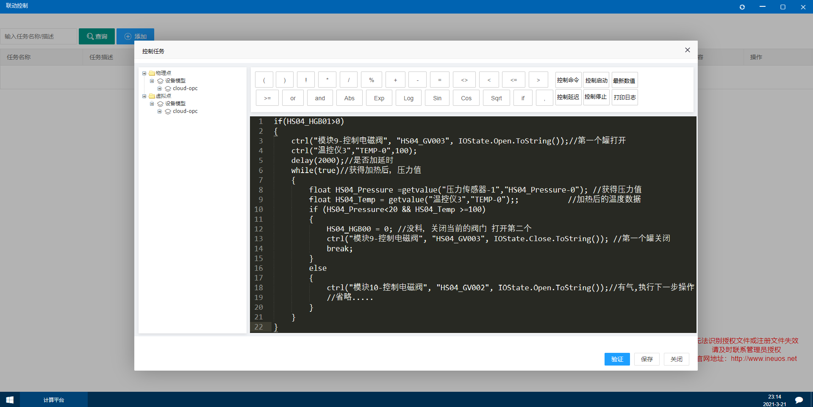Collapse cloud-opc node under 物理点
This screenshot has width=813, height=407.
(x=159, y=88)
